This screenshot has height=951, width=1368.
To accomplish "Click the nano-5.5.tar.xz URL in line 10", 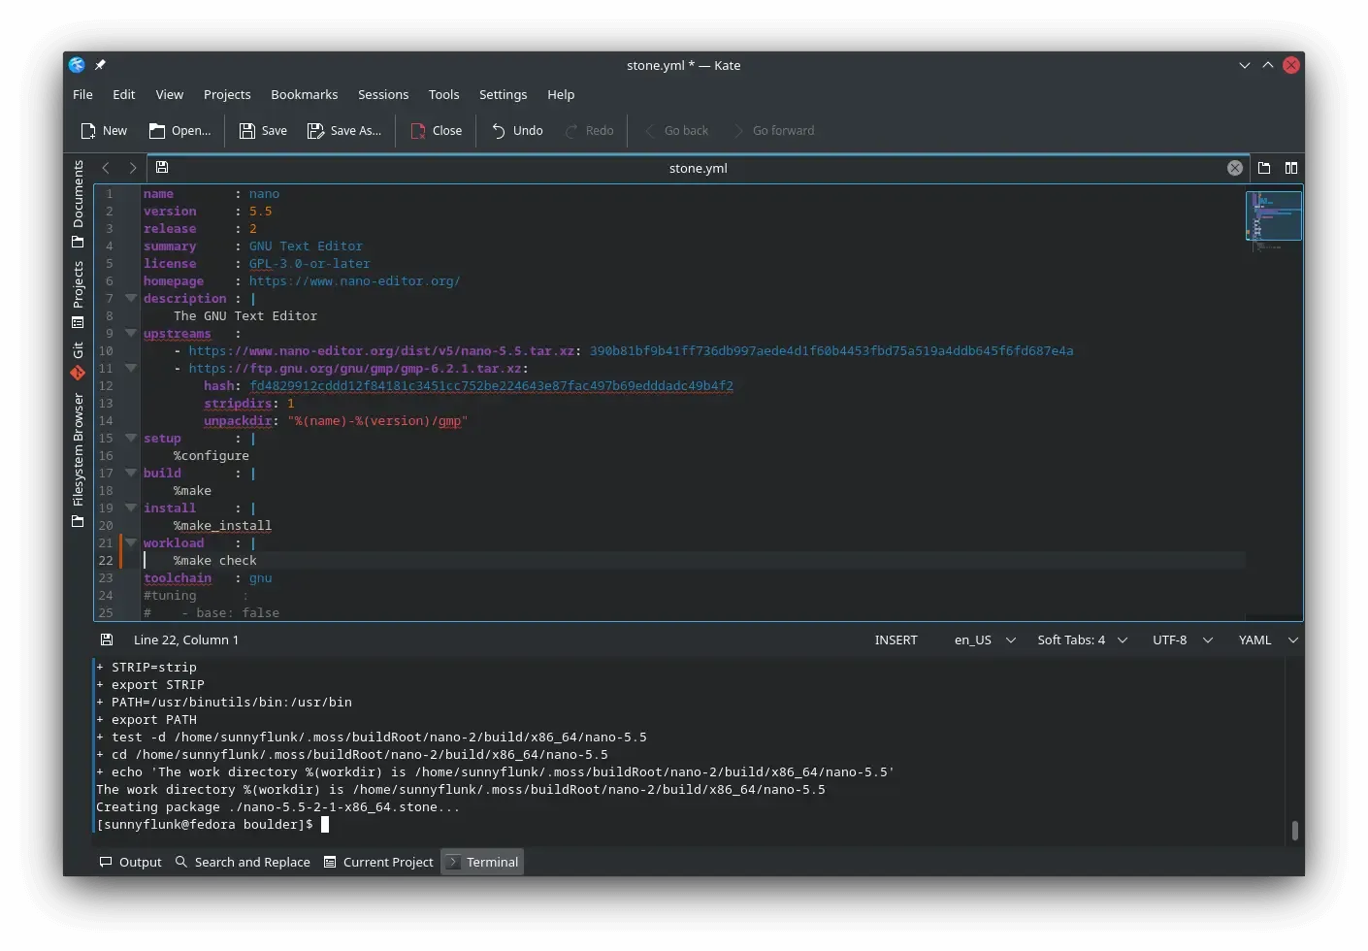I will [x=381, y=351].
